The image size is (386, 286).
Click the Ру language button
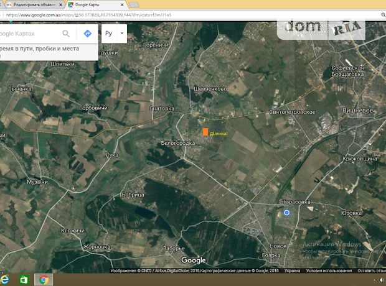coord(108,34)
